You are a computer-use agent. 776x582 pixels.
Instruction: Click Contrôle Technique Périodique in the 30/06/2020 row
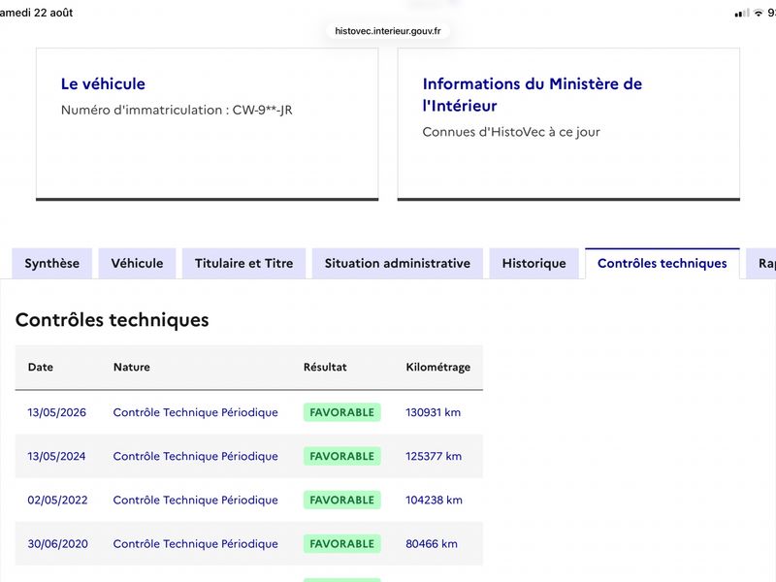pos(196,543)
